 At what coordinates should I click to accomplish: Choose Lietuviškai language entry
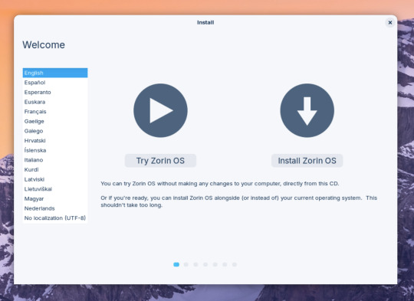pyautogui.click(x=55, y=189)
